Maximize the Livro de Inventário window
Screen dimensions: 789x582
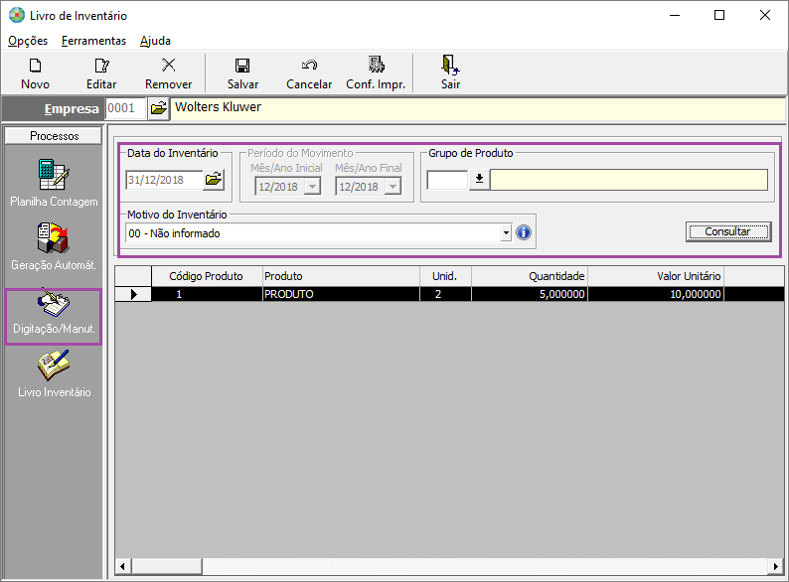pyautogui.click(x=719, y=15)
